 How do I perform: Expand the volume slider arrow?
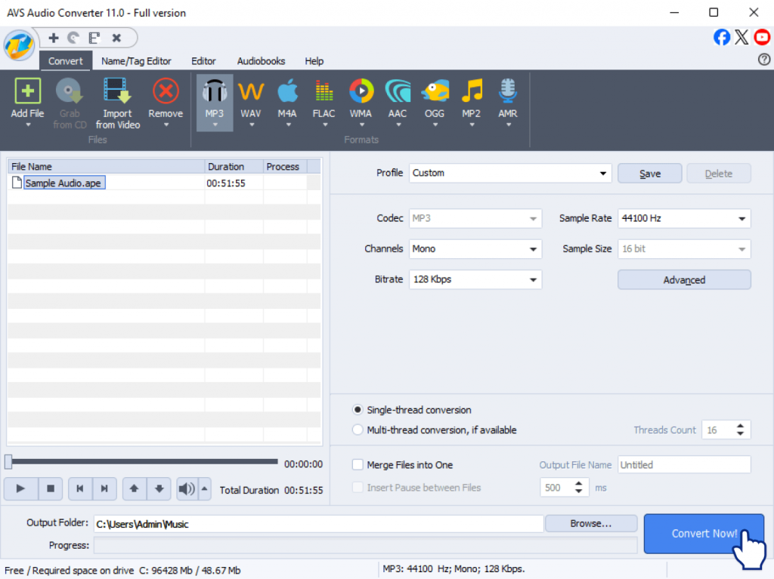tap(204, 488)
